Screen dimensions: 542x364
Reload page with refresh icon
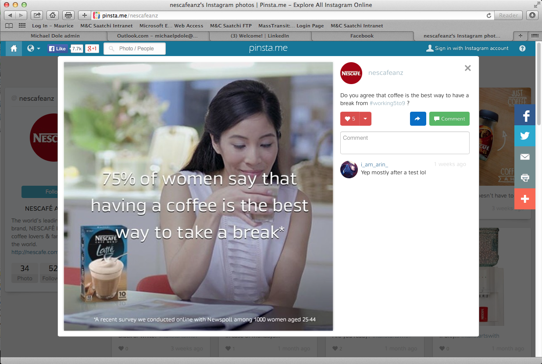[x=489, y=15]
